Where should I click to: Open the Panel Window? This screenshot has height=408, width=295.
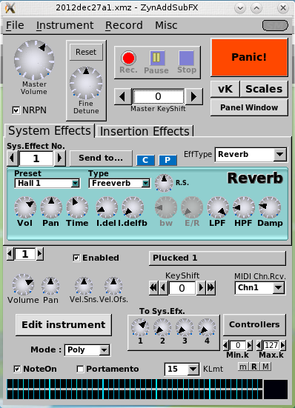[249, 107]
